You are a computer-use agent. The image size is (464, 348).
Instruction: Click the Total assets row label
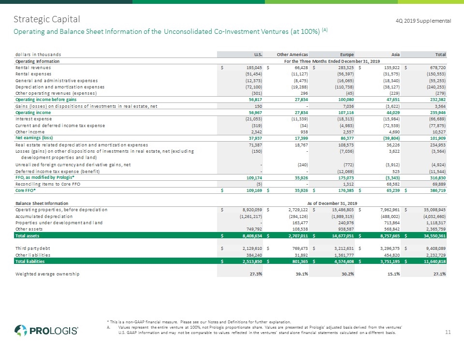(x=27, y=235)
